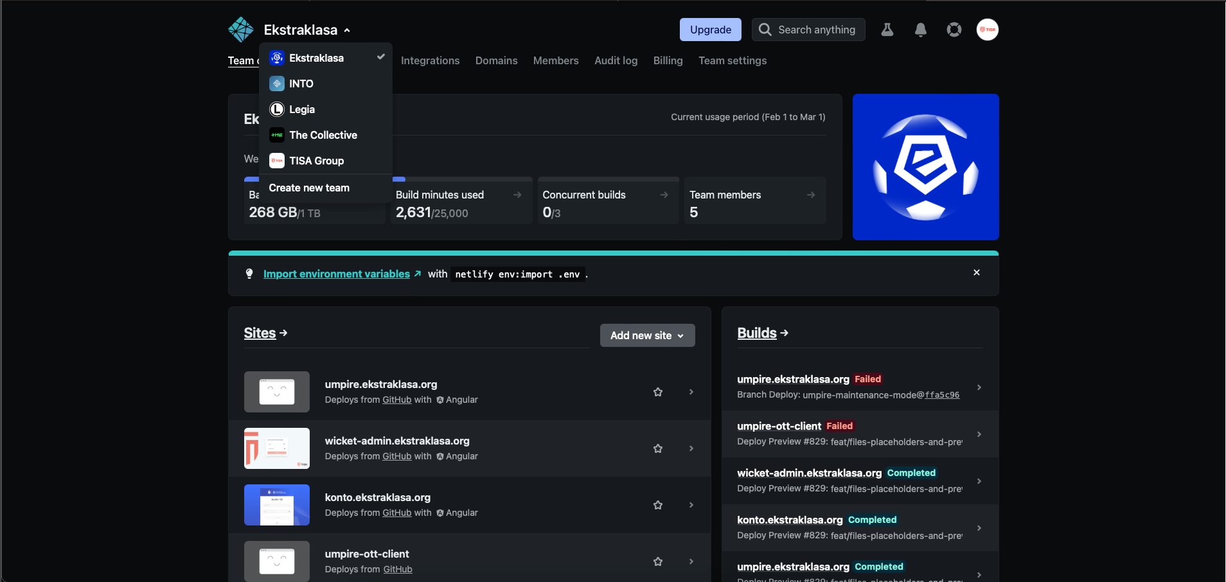Open the Domains tab

click(497, 60)
